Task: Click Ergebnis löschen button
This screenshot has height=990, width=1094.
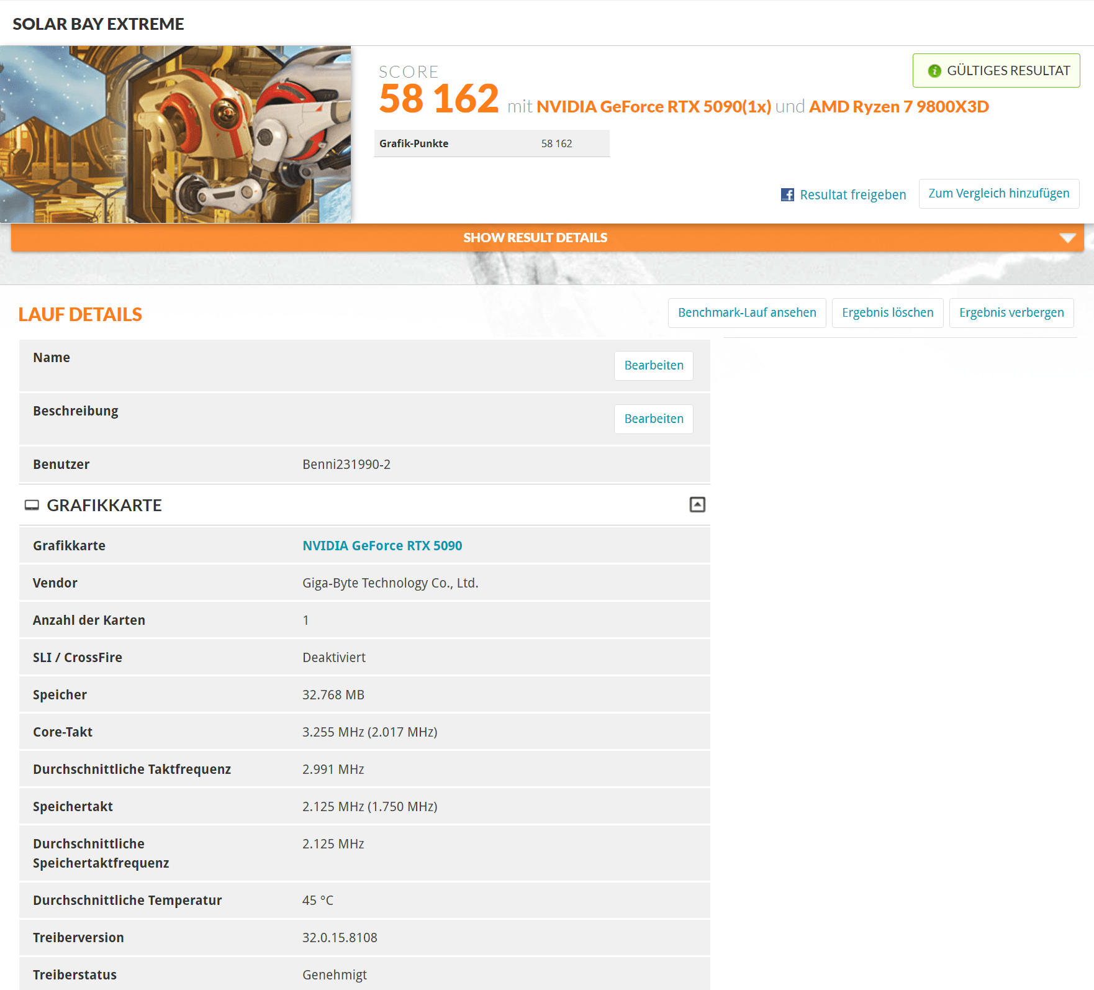Action: pos(887,313)
